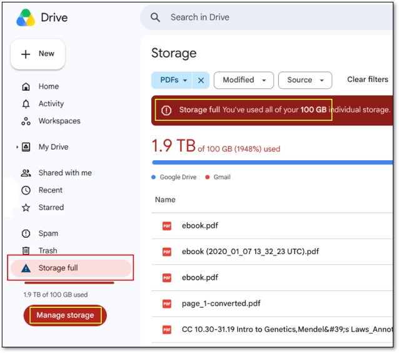Click the My Drive drive icon
Viewport: 399px width, 353px height.
pyautogui.click(x=26, y=147)
